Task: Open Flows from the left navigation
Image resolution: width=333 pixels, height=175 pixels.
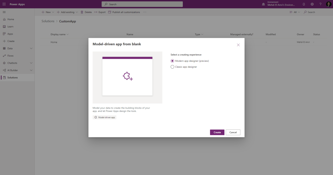Action: point(10,56)
